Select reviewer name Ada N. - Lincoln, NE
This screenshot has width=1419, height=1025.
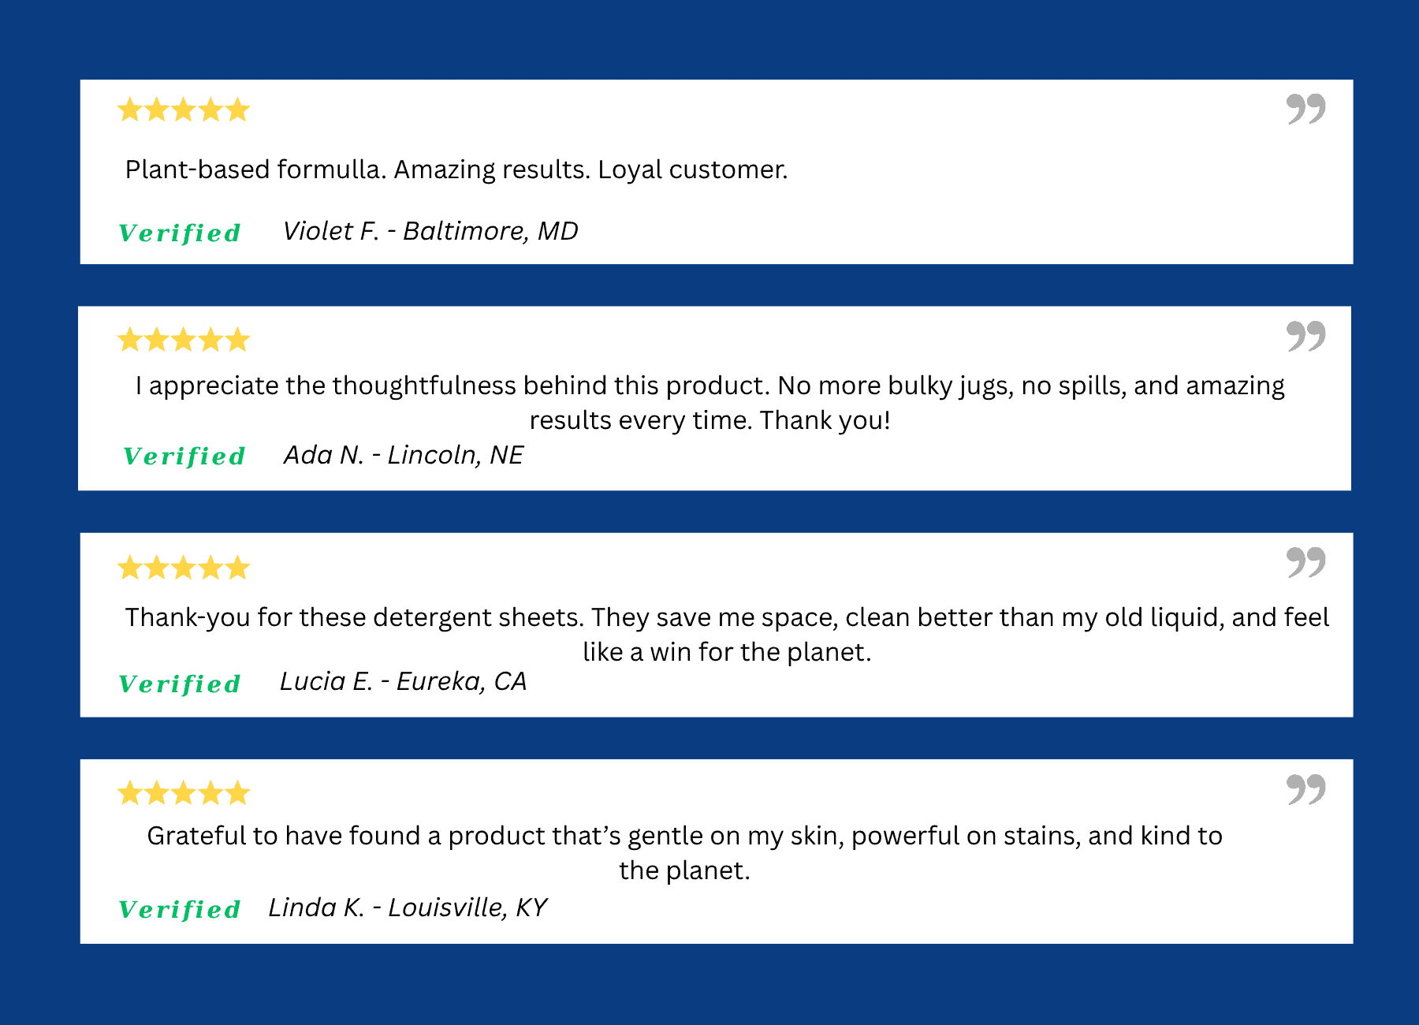click(x=404, y=455)
